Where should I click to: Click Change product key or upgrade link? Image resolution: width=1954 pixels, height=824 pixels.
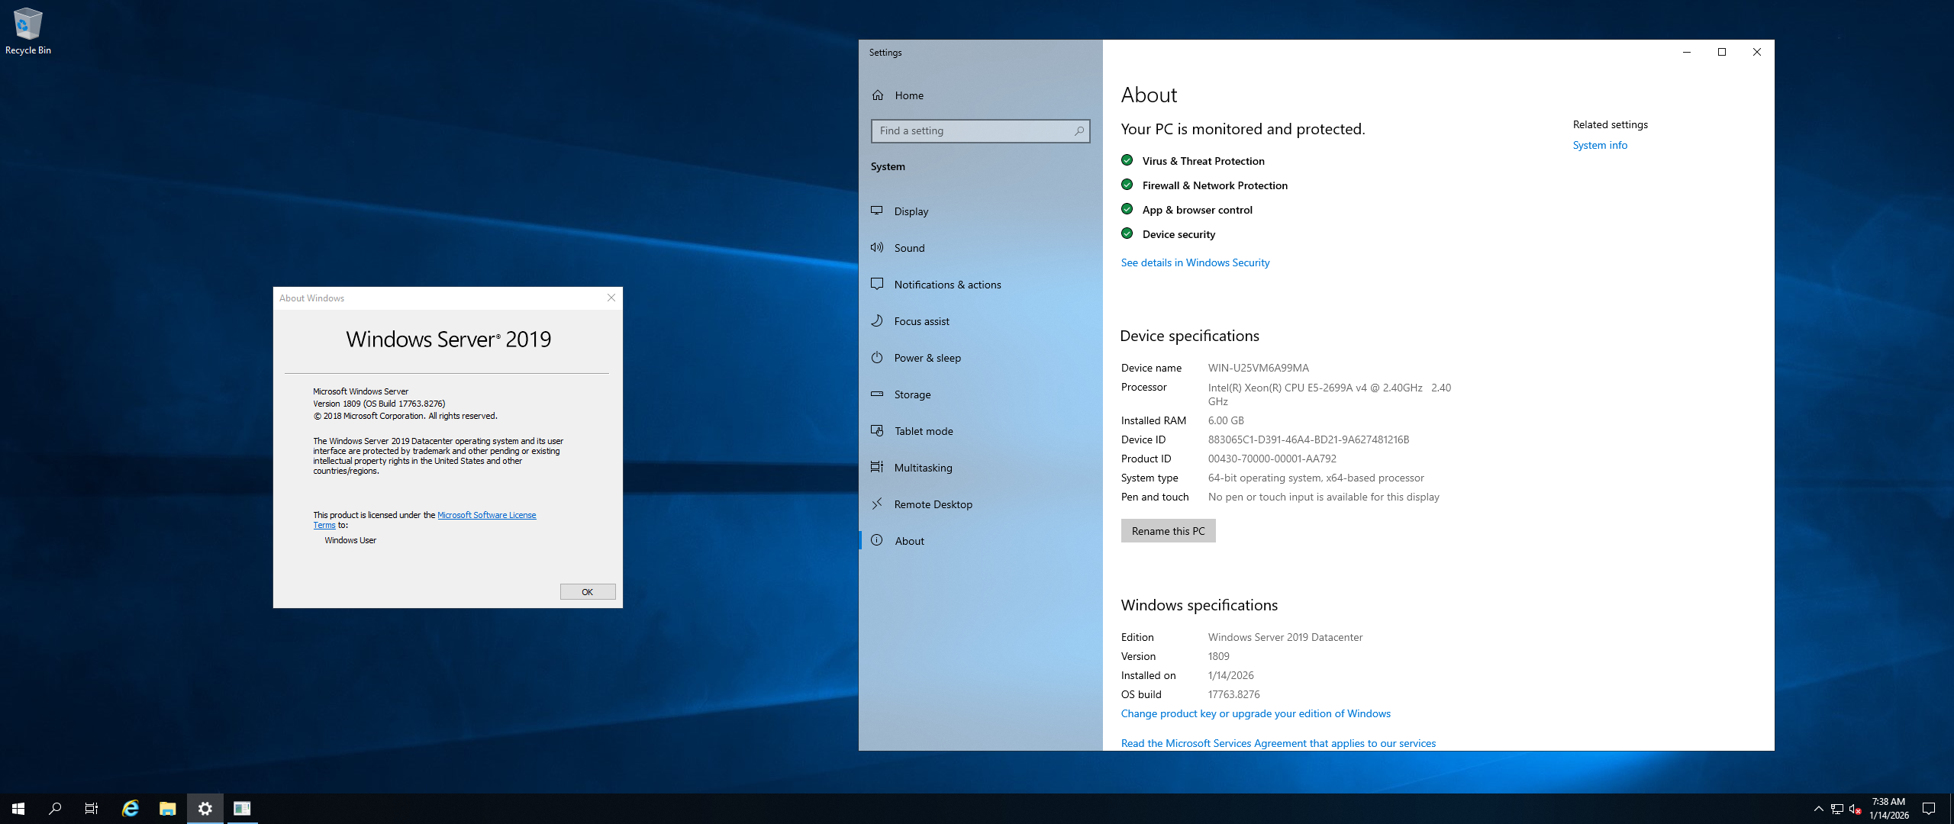coord(1255,713)
